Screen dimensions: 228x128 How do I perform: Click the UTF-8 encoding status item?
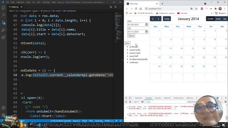click(x=84, y=121)
